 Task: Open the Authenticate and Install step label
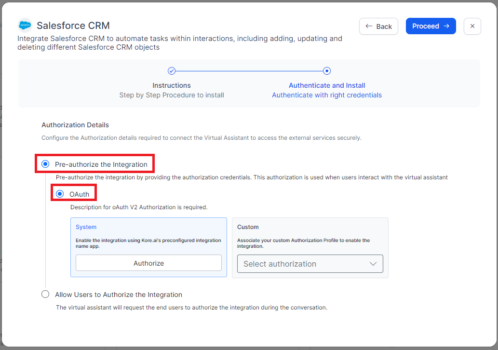coord(327,85)
